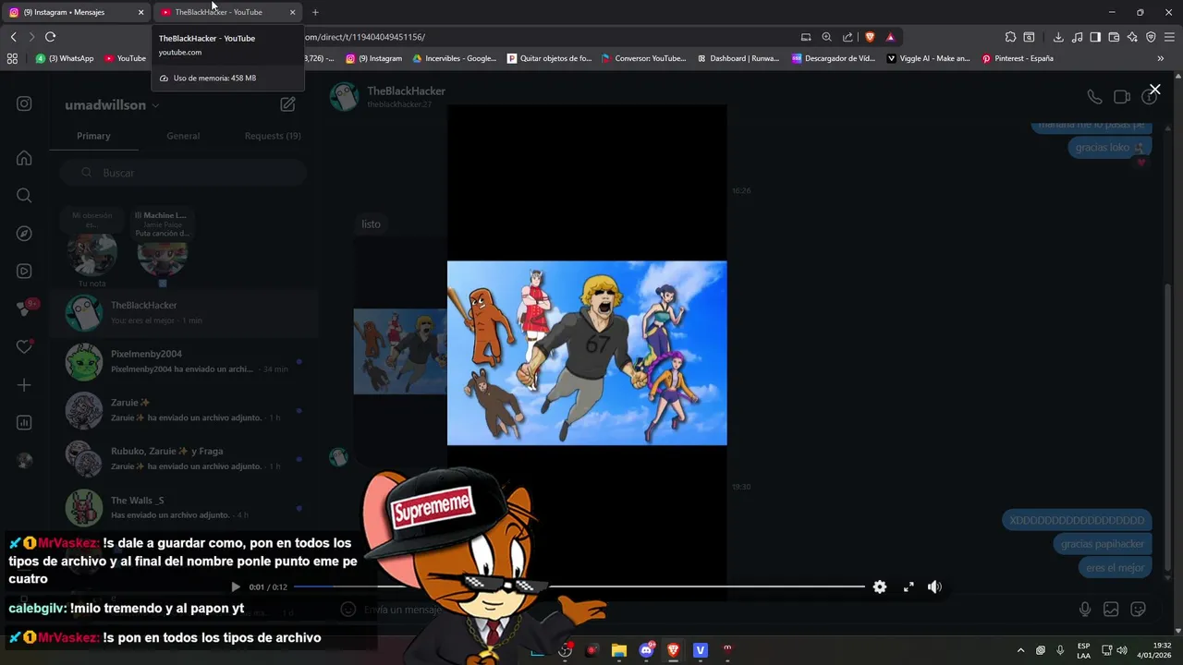Open the Rubuko, Zaruie y Fraga group chat
The height and width of the screenshot is (665, 1183).
(x=183, y=459)
